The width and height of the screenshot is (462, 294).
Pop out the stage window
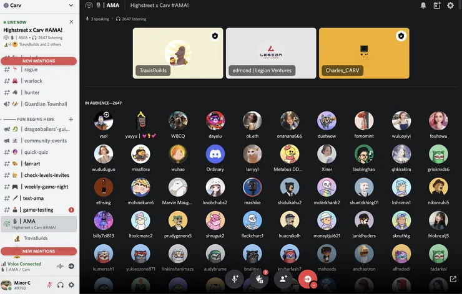pos(453,278)
